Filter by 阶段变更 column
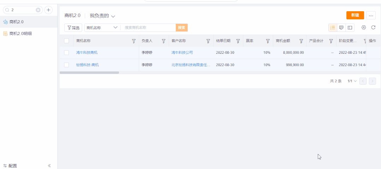The height and width of the screenshot is (169, 381). point(365,41)
